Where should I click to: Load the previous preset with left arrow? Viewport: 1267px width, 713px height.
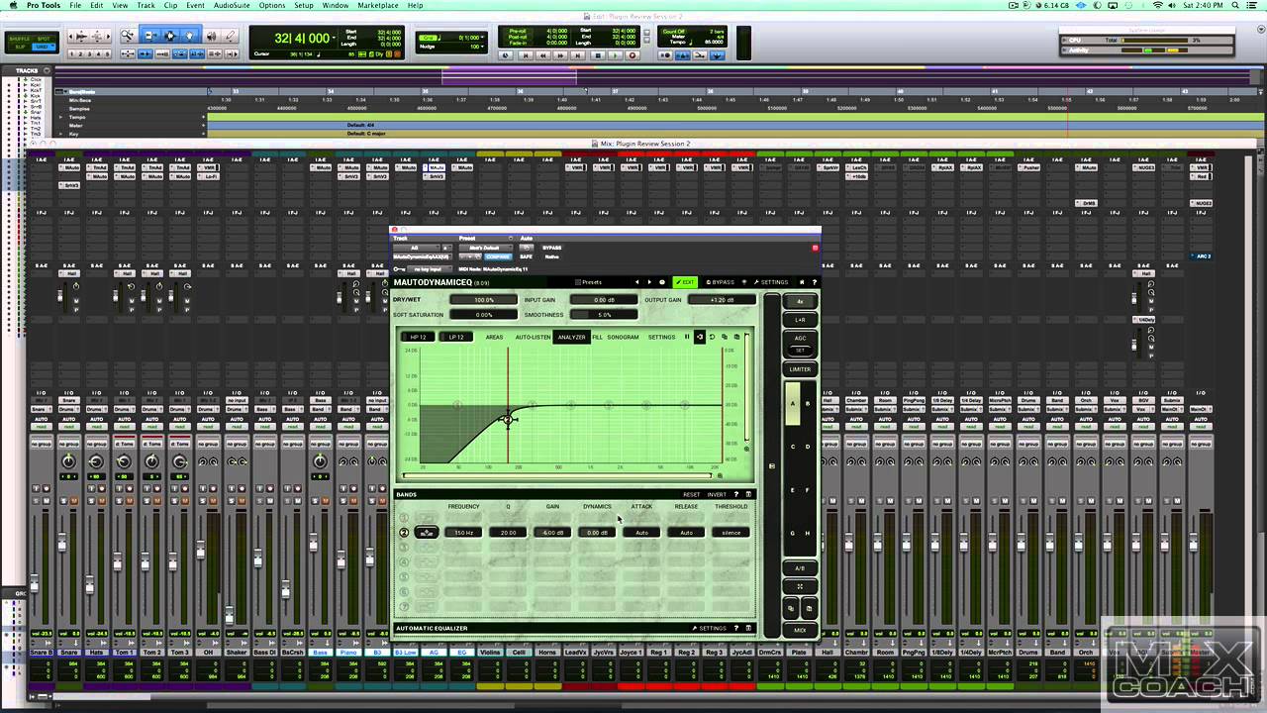click(636, 282)
